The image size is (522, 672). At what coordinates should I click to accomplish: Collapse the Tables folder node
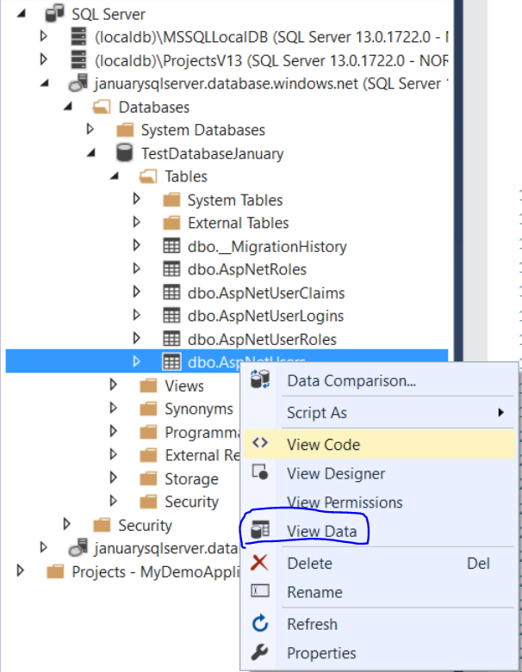pyautogui.click(x=114, y=176)
